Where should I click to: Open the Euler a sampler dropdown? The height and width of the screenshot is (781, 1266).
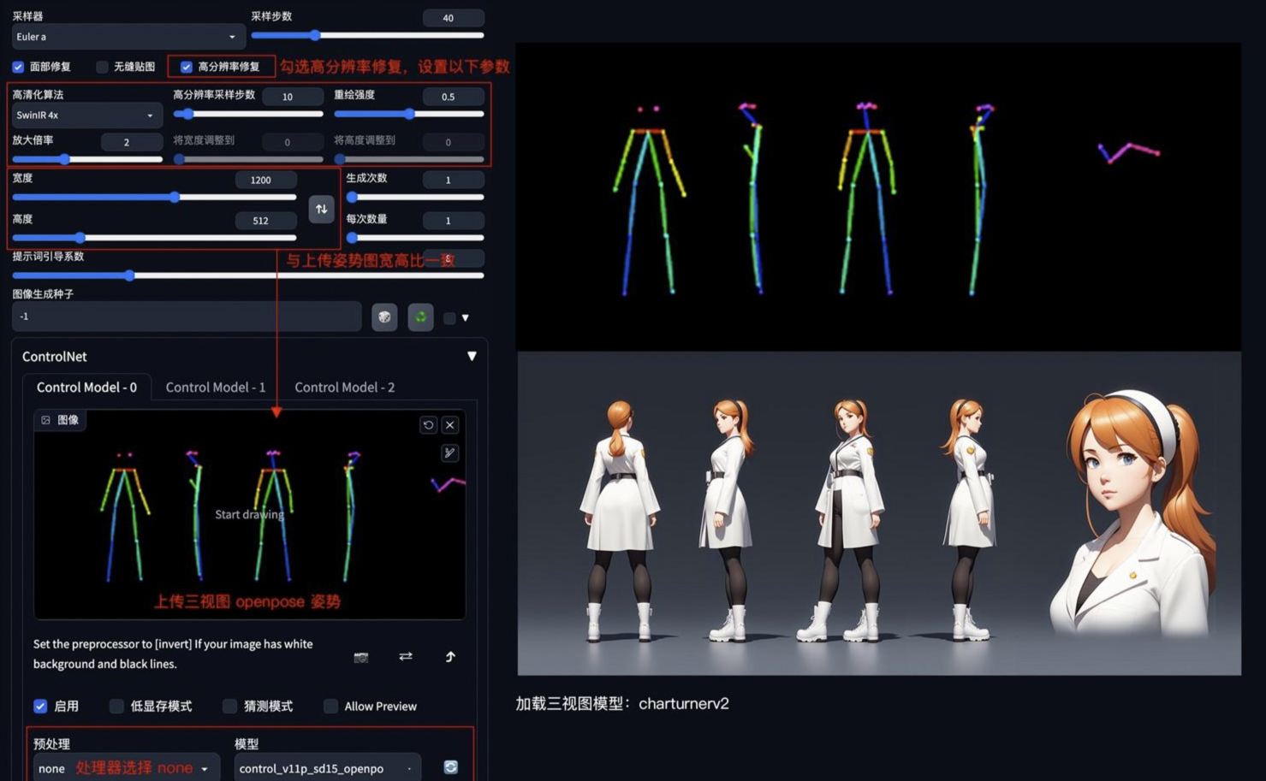click(128, 37)
